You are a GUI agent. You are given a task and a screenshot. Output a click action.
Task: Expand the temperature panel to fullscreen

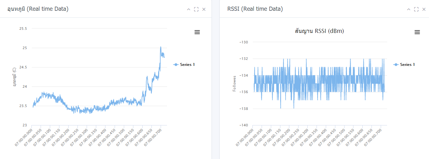(x=196, y=10)
